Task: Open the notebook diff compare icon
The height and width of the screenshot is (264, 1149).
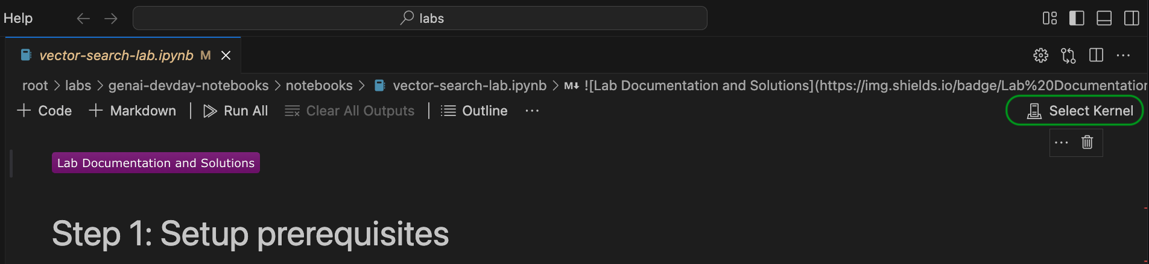Action: pyautogui.click(x=1068, y=55)
